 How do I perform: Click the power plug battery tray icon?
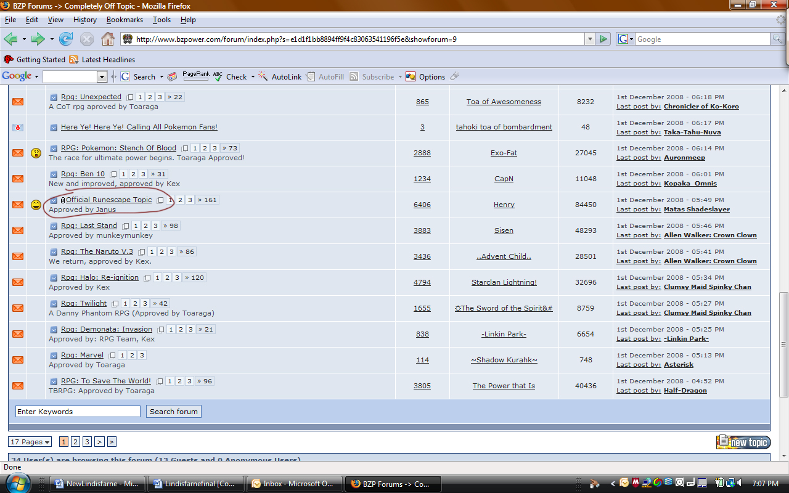(x=719, y=484)
